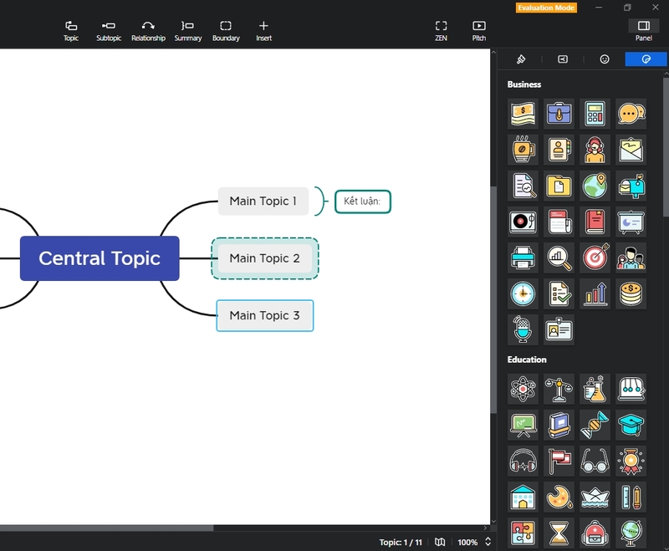
Task: Open the map overview book icon in status bar
Action: pyautogui.click(x=440, y=542)
